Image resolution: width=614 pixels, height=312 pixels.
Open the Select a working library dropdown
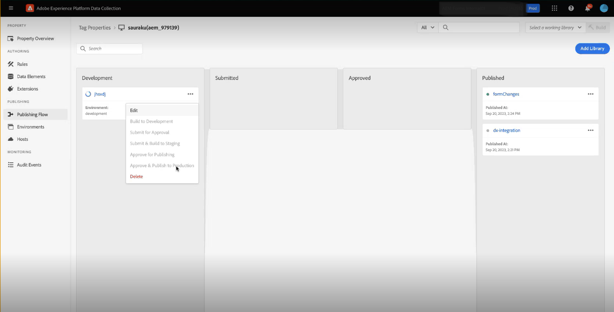click(556, 27)
